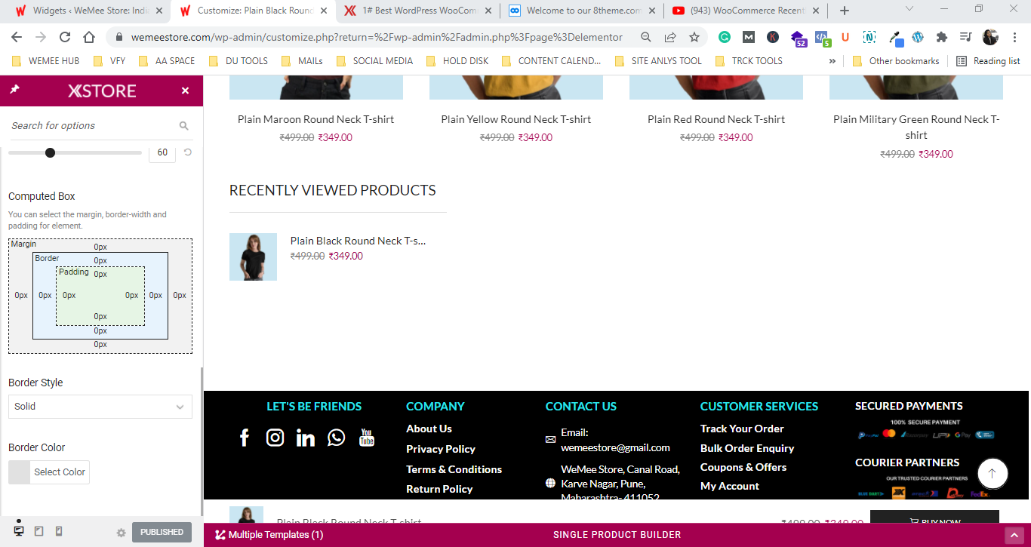Viewport: 1031px width, 547px height.
Task: Open the About Us footer link
Action: click(x=429, y=429)
